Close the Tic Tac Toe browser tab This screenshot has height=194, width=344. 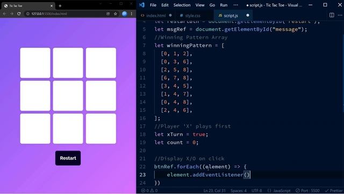[52, 6]
